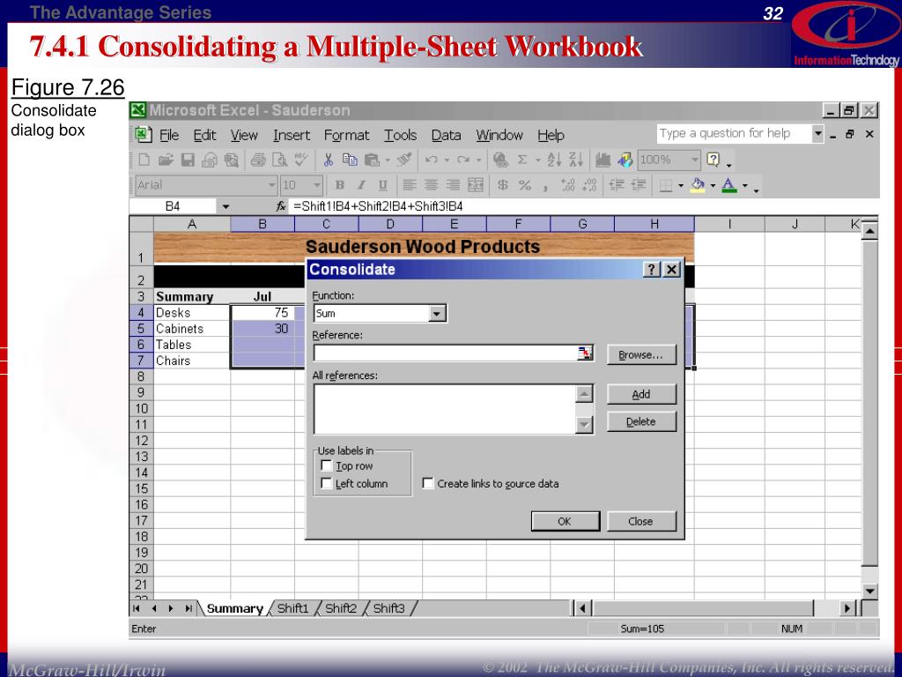Select the Format Painter brush
Viewport: 902px width, 677px height.
(403, 160)
